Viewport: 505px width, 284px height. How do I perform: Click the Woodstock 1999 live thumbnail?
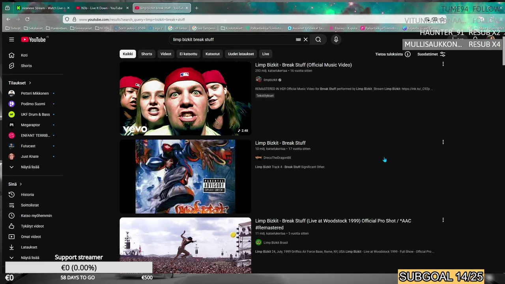coord(185,245)
